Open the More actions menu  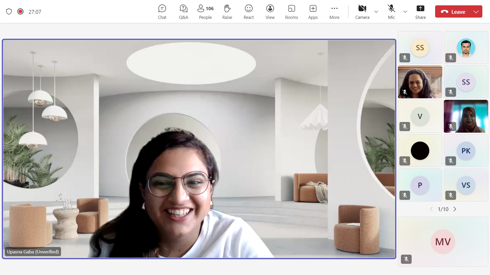[x=334, y=12]
